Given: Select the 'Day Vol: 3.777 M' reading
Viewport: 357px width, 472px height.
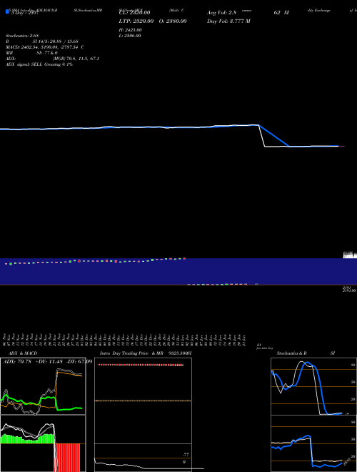Looking at the screenshot, I should click(x=228, y=21).
